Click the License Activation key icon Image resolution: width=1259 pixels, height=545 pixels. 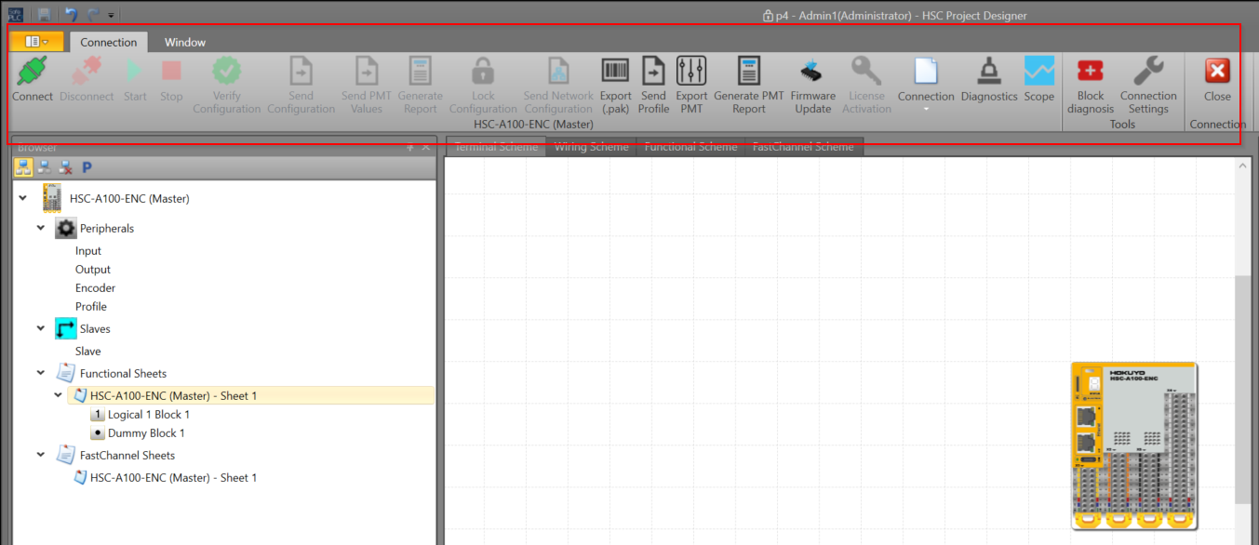tap(866, 71)
